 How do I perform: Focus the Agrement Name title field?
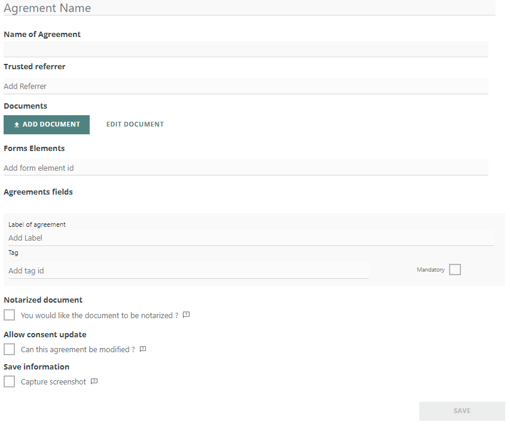pyautogui.click(x=249, y=8)
